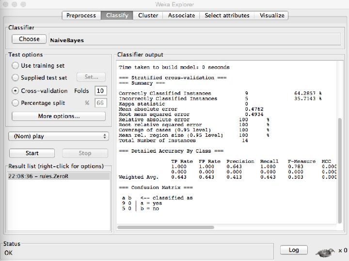Click the percentage split field showing 66
The height and width of the screenshot is (261, 349).
(x=101, y=103)
